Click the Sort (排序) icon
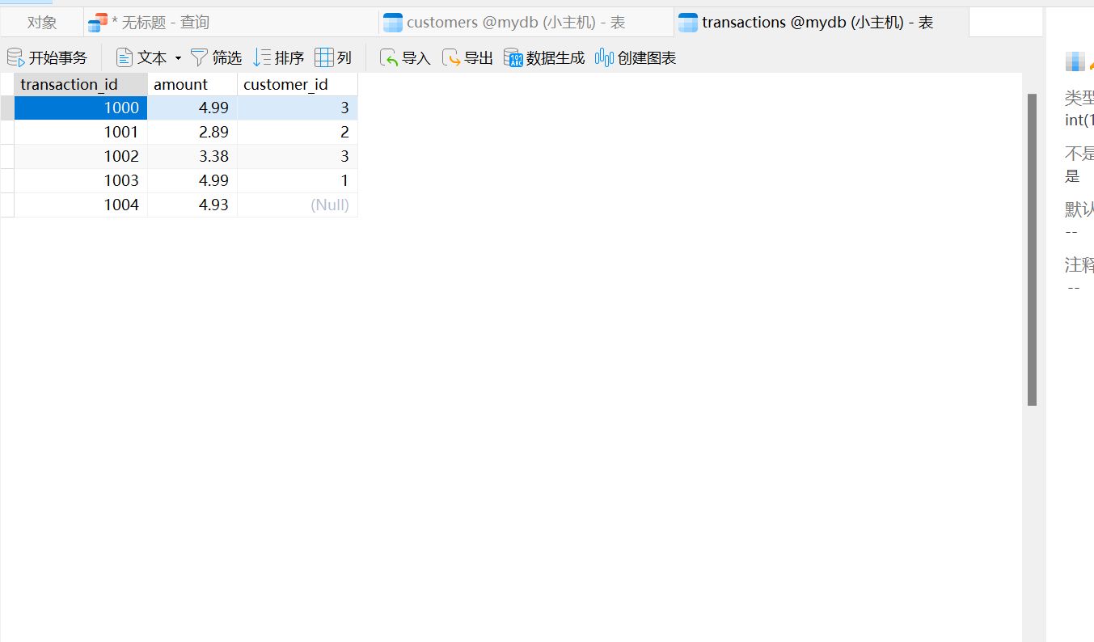 (261, 57)
